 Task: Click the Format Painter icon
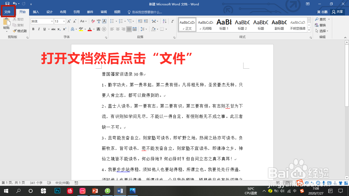(x=15, y=31)
